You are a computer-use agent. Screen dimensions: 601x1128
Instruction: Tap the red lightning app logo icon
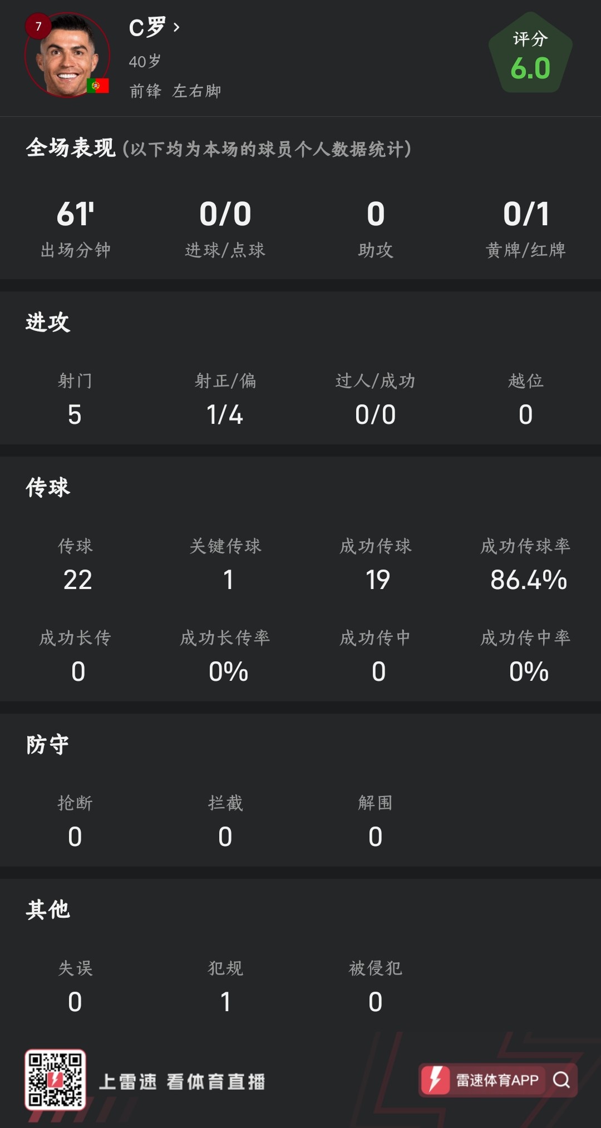point(435,1080)
